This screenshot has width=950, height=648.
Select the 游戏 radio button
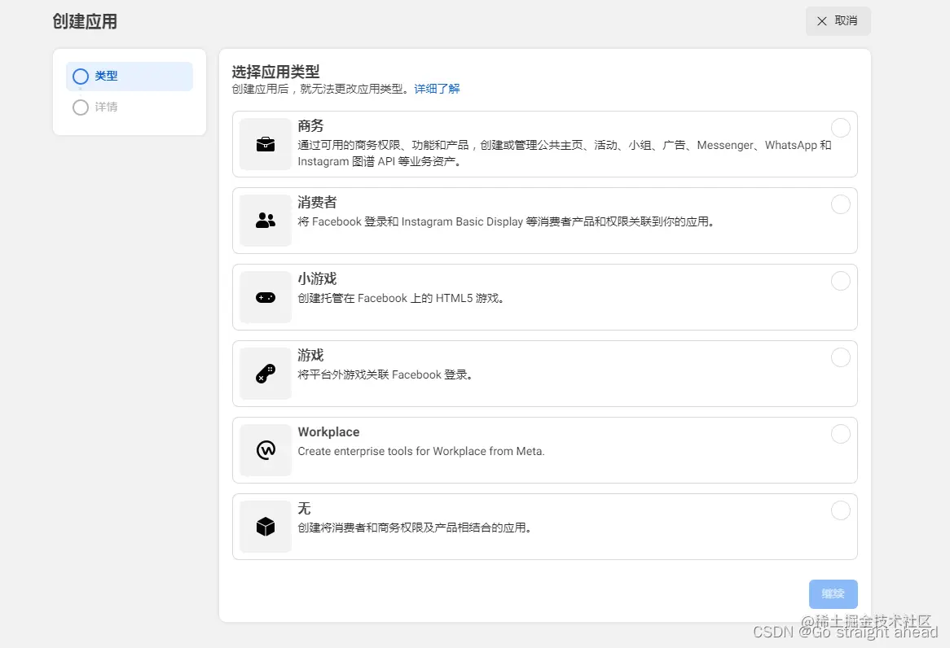tap(840, 357)
